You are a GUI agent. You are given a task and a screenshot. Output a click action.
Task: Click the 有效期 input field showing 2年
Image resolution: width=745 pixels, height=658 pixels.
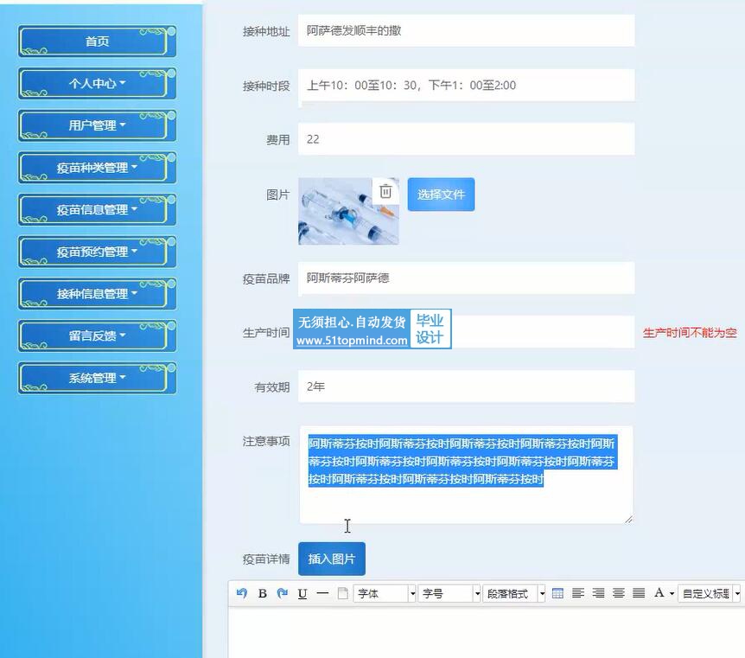(x=466, y=386)
